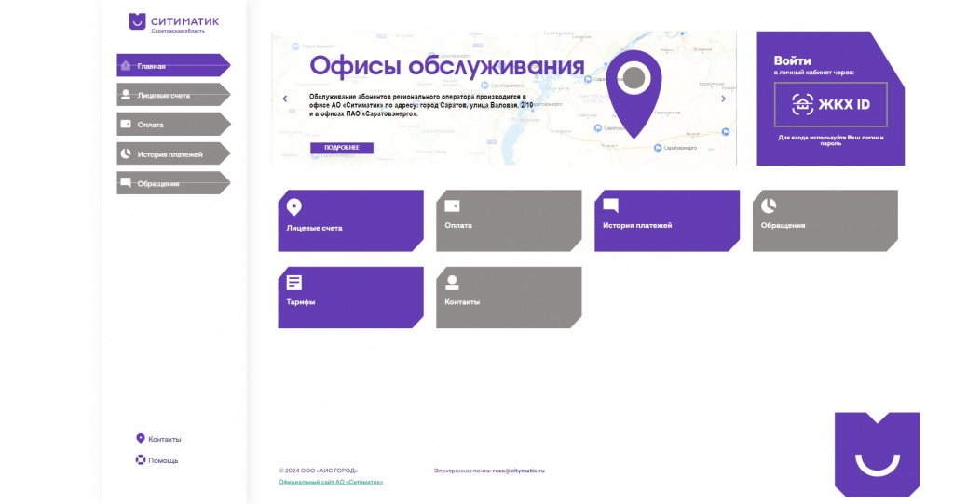Open the purple Лицевые счета tile
Image resolution: width=954 pixels, height=504 pixels.
pos(350,221)
